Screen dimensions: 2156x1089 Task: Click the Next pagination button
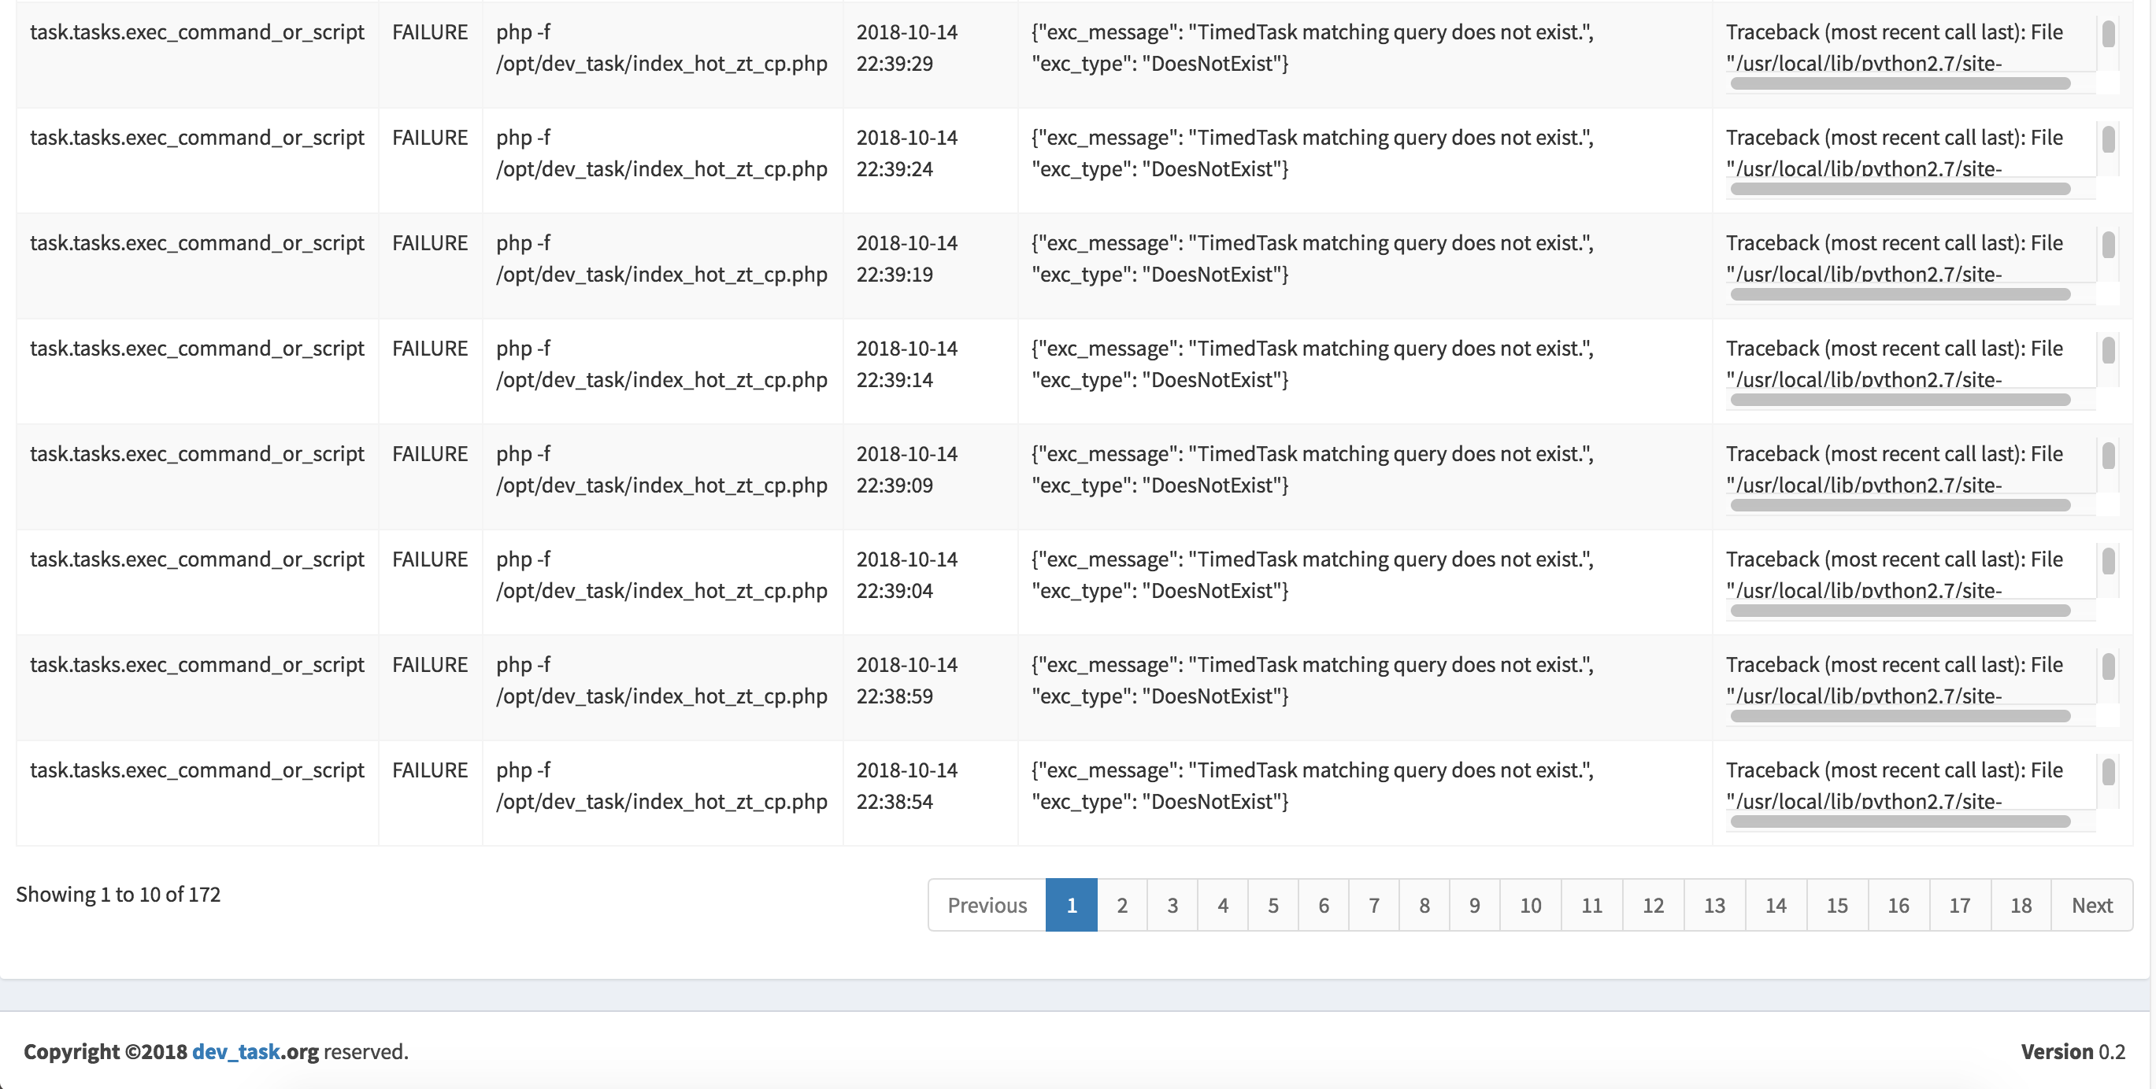[2091, 905]
